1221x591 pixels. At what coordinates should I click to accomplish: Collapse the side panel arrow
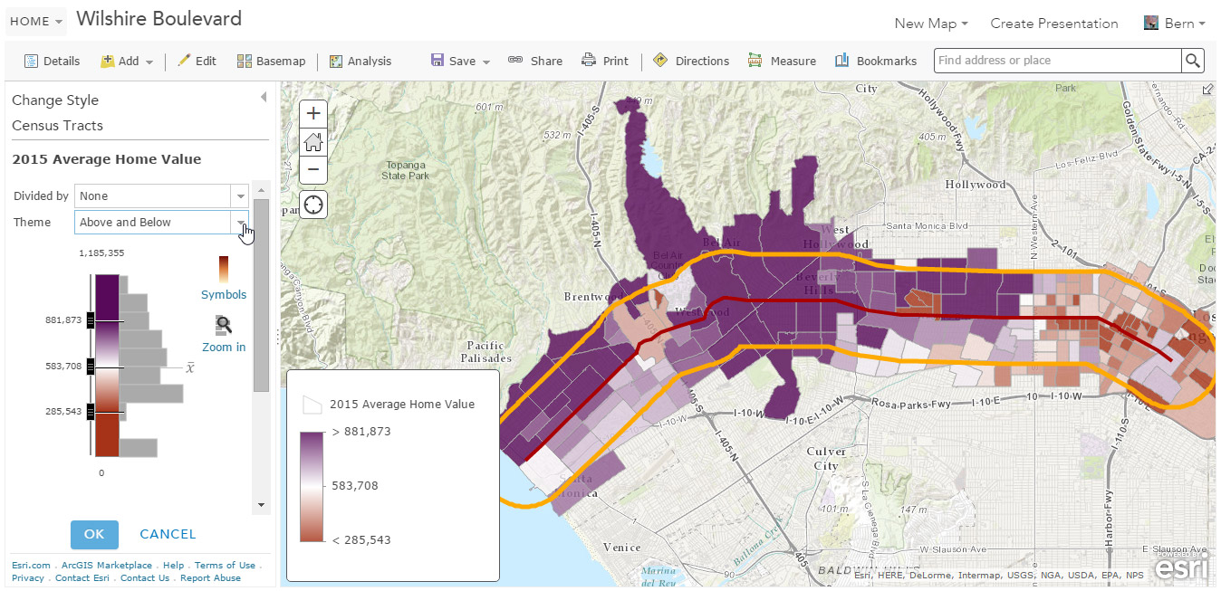point(264,97)
